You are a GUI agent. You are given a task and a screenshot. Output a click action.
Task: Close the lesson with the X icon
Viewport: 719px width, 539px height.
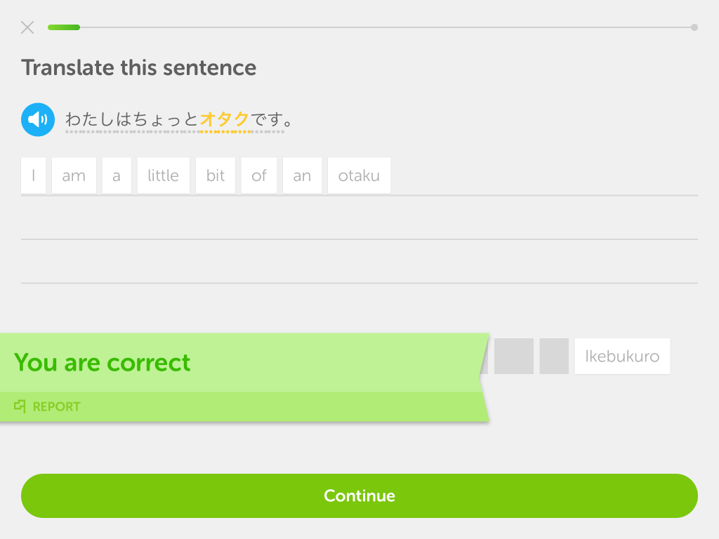point(27,27)
